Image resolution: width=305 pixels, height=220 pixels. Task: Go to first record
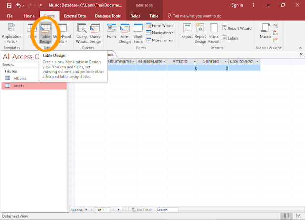pyautogui.click(x=86, y=210)
